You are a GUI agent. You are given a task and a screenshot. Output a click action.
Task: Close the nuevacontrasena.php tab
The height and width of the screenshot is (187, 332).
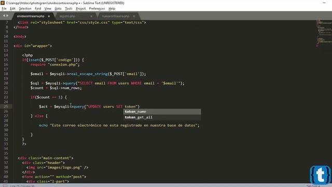tap(134, 16)
